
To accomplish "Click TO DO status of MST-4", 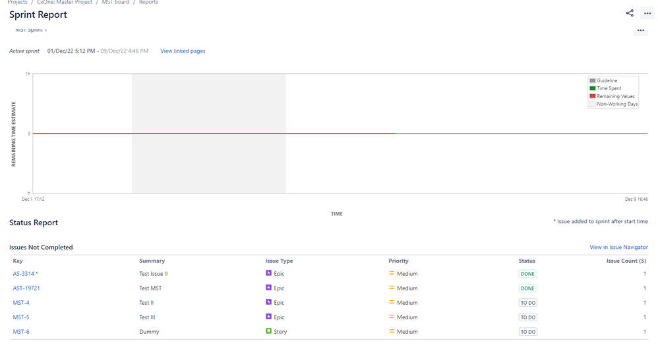I will [528, 303].
